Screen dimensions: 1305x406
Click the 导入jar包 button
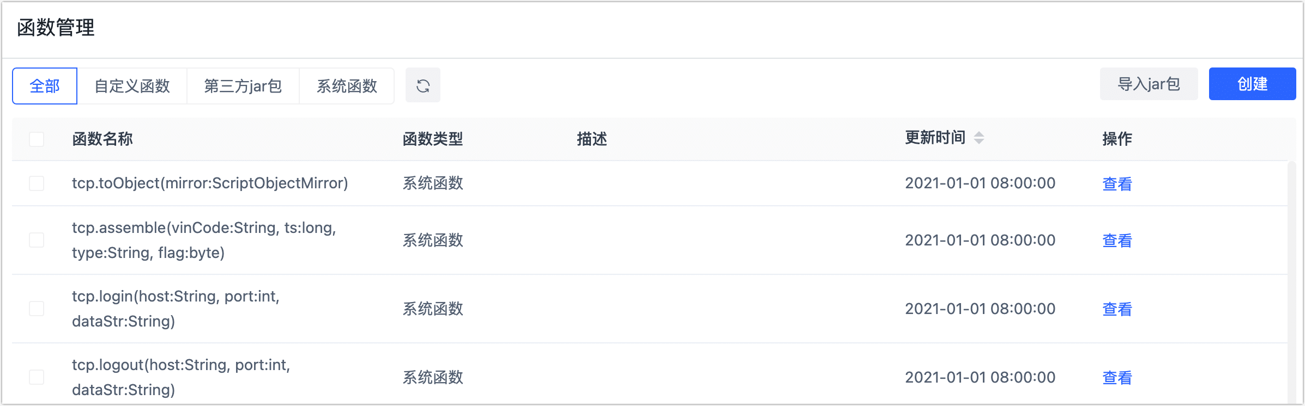click(1149, 84)
